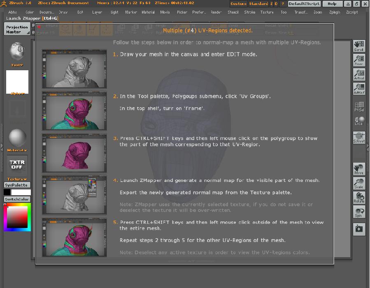Open the Layer menu

click(x=97, y=12)
